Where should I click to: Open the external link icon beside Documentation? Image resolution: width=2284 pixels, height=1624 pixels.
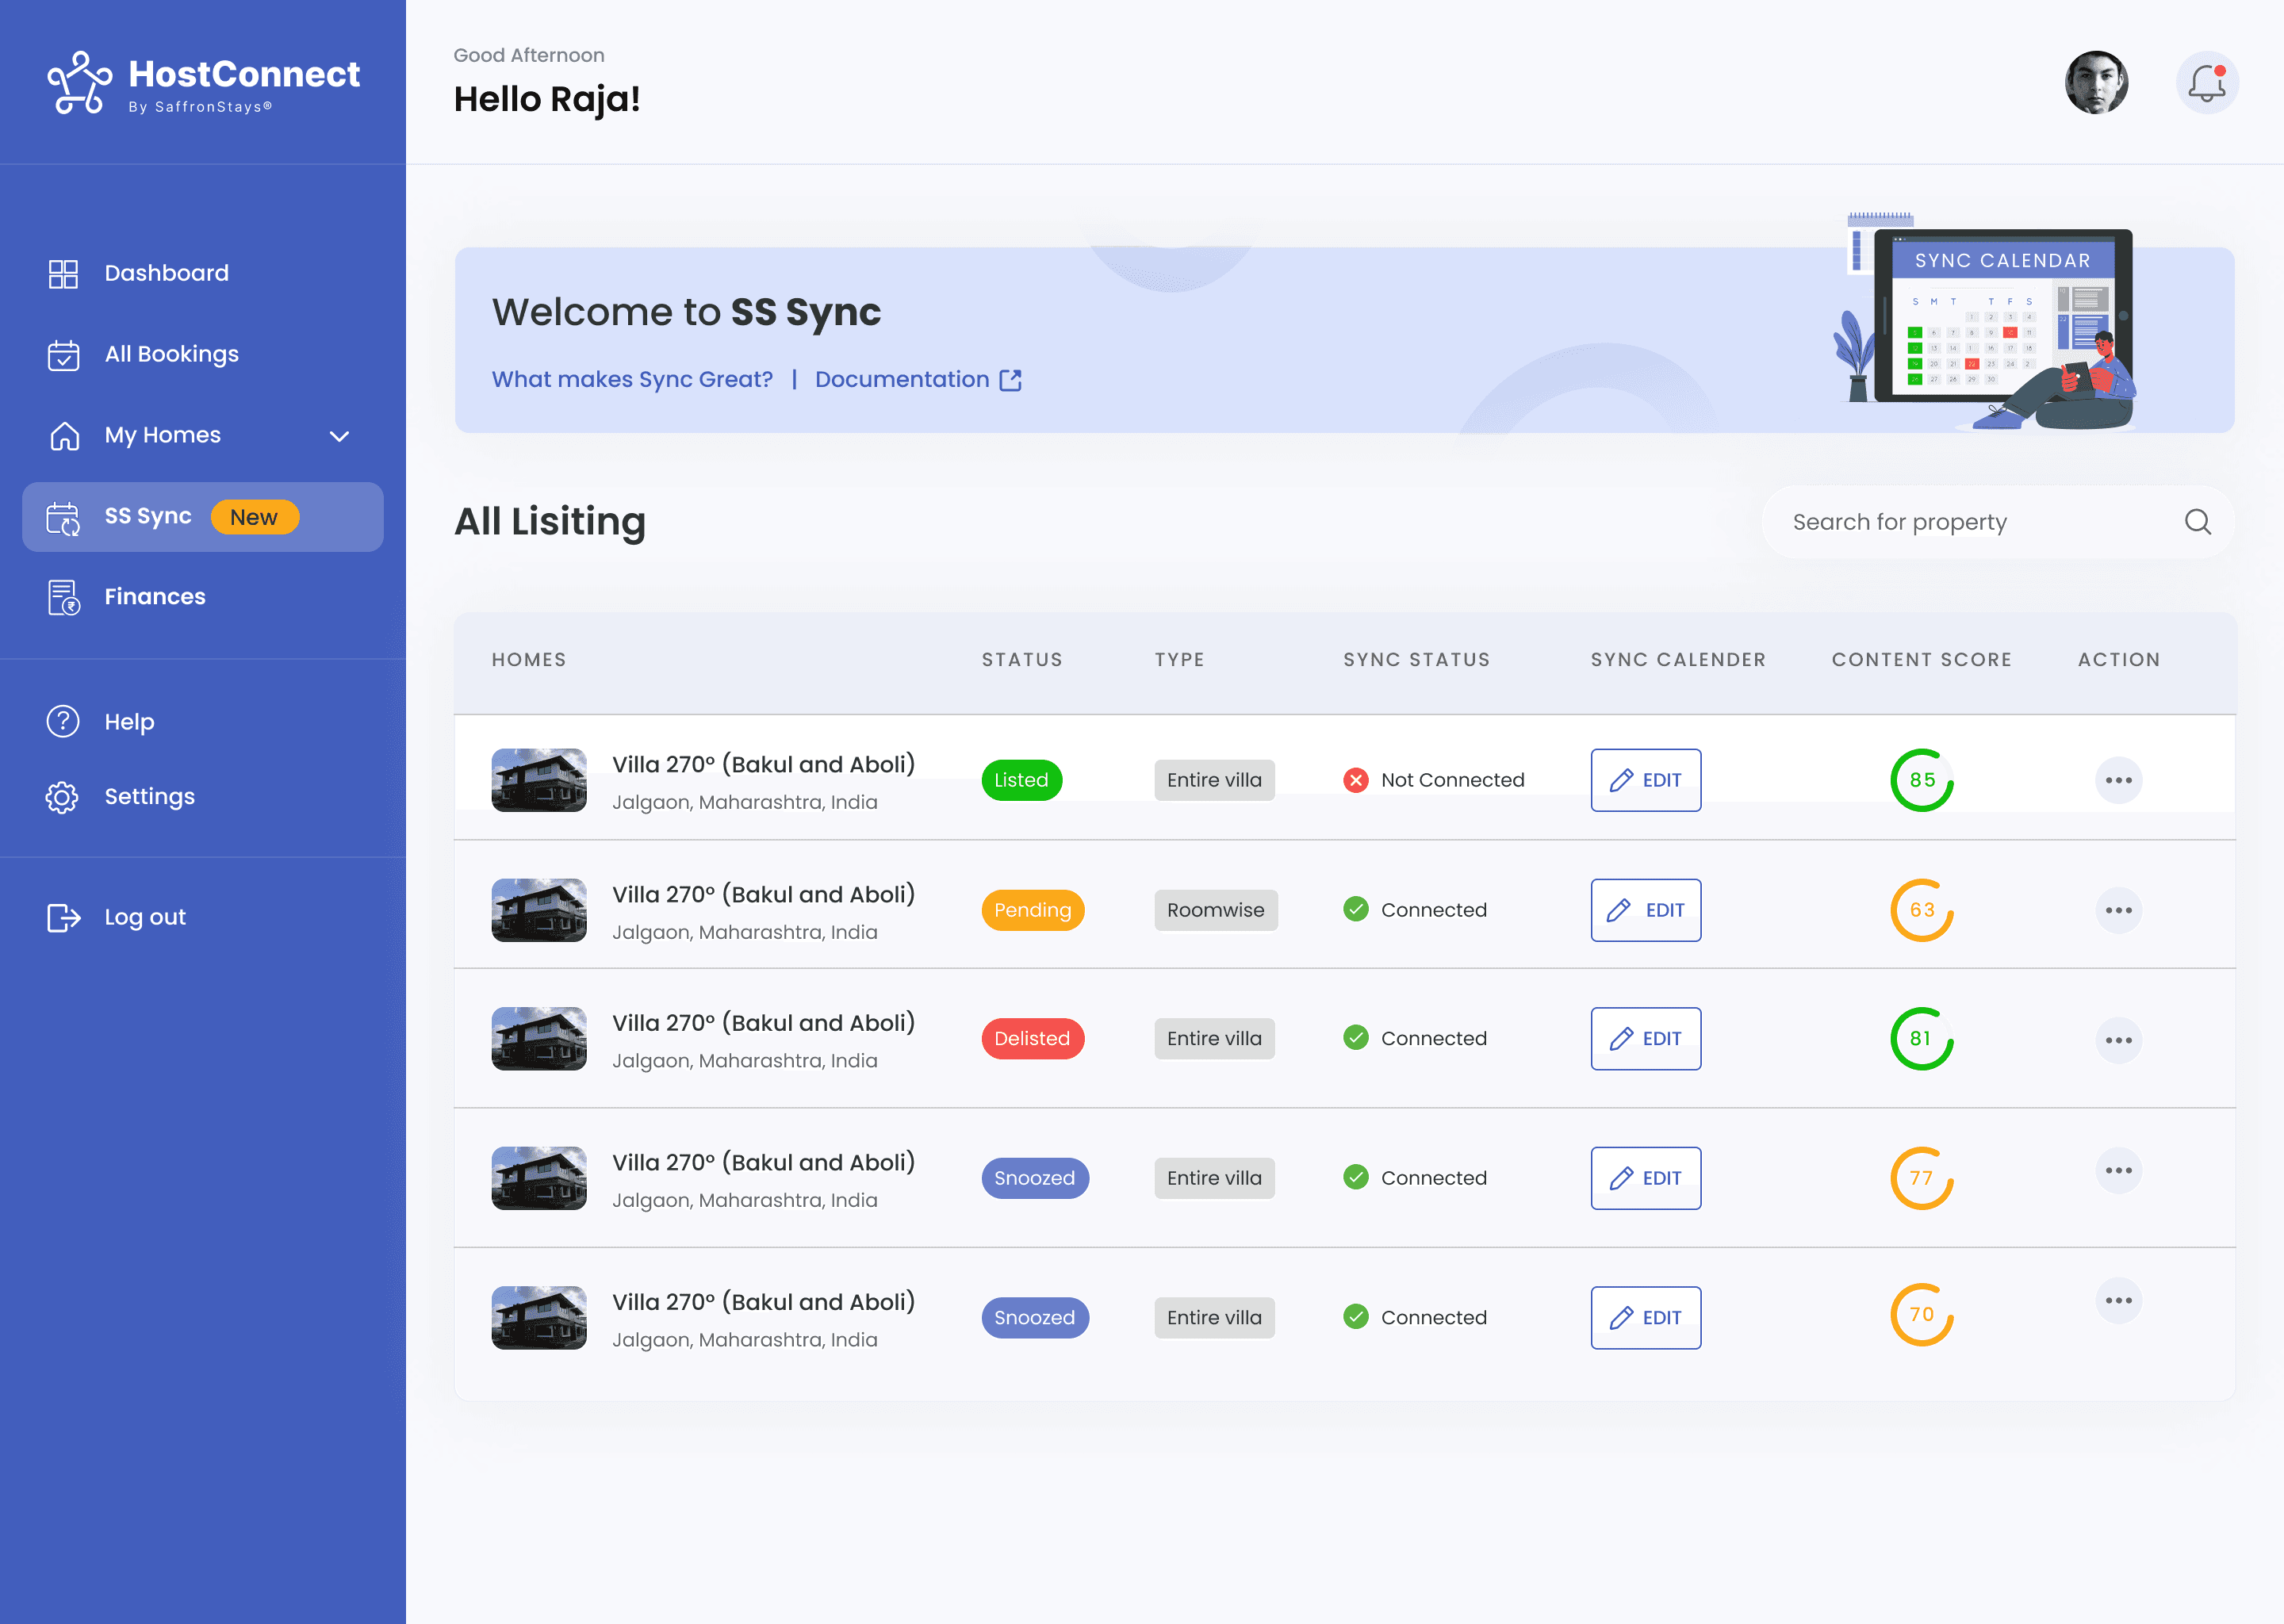click(x=1011, y=380)
